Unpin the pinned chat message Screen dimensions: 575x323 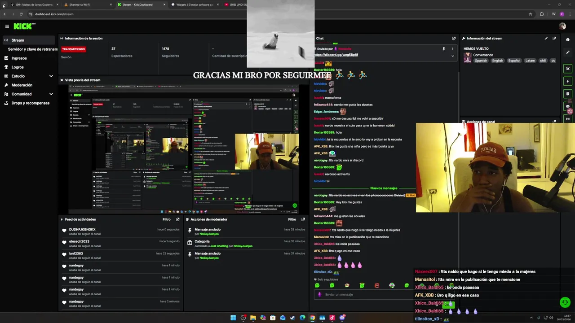tap(443, 48)
